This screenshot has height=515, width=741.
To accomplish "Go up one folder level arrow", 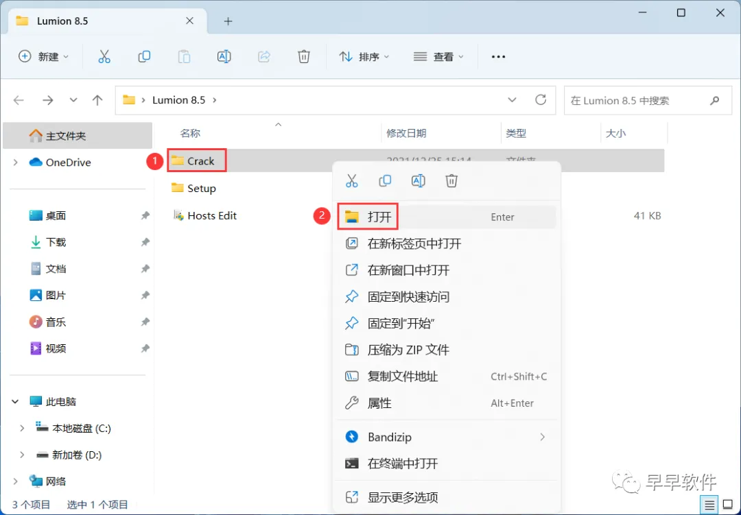I will coord(97,100).
